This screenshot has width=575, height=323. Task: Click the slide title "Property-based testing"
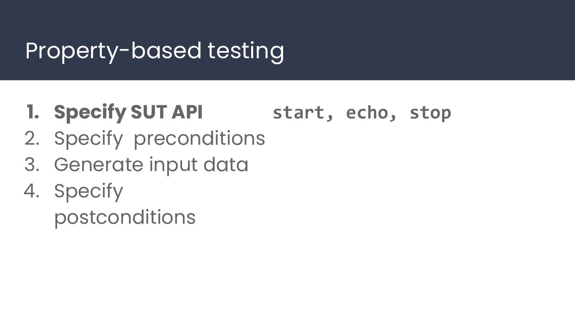(155, 51)
